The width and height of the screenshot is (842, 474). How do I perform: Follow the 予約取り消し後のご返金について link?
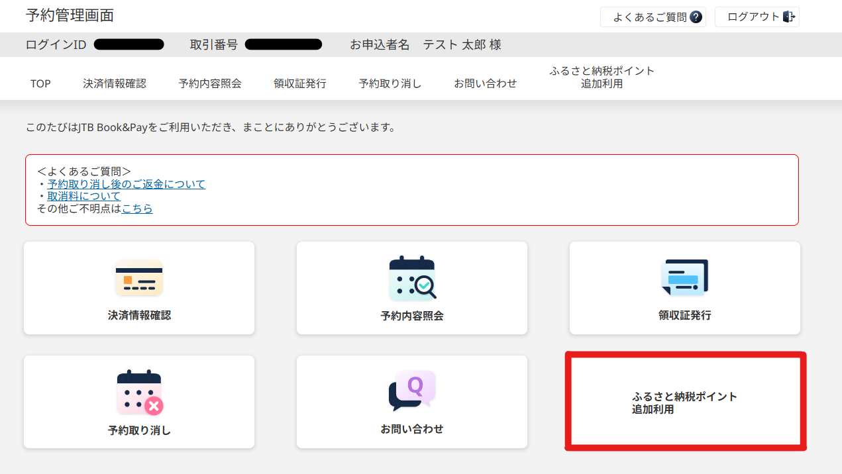click(127, 184)
